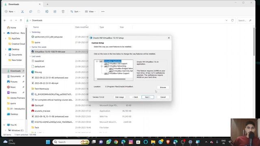Open the Windows Start menu
The image size is (260, 146).
tap(48, 142)
